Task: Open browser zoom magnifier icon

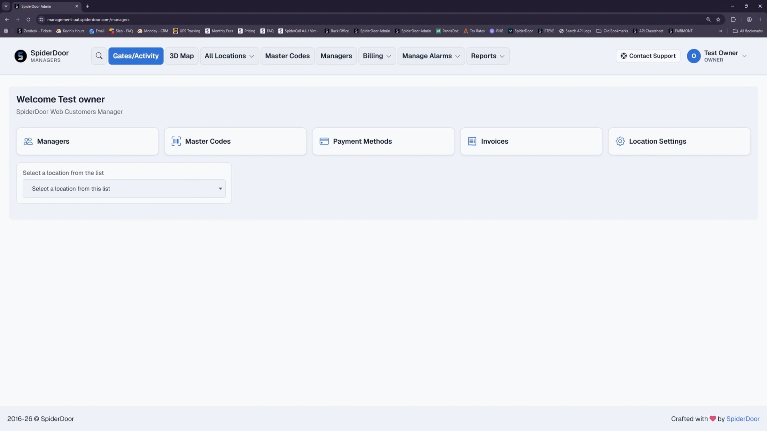Action: pyautogui.click(x=708, y=19)
